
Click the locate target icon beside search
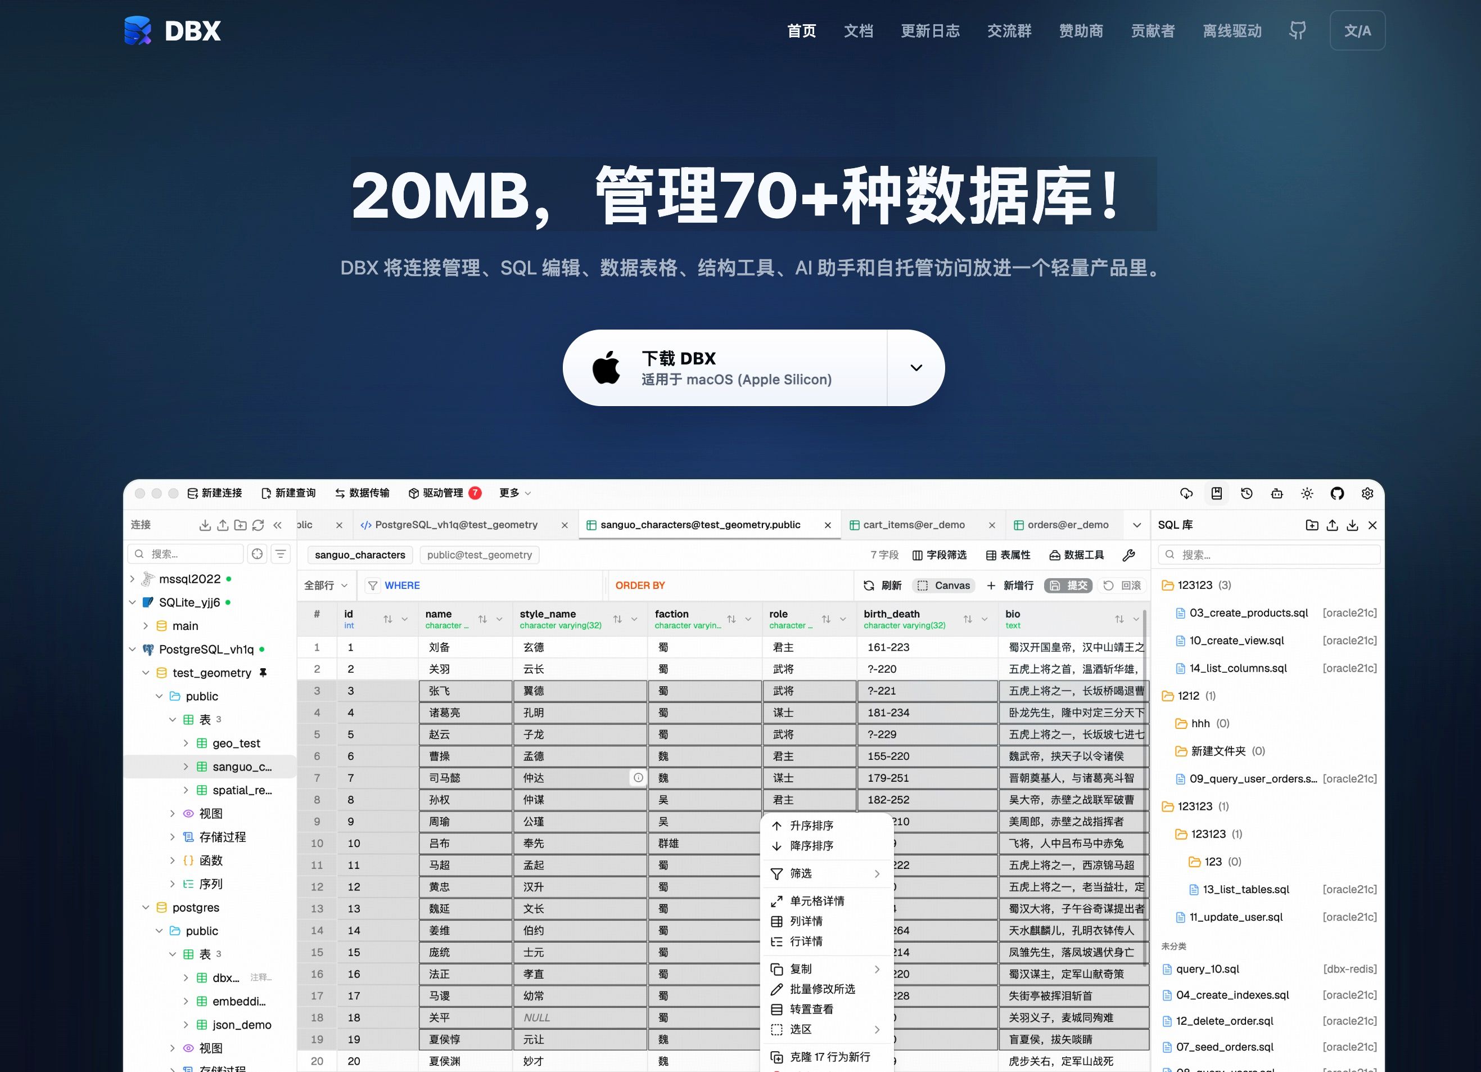(x=258, y=554)
